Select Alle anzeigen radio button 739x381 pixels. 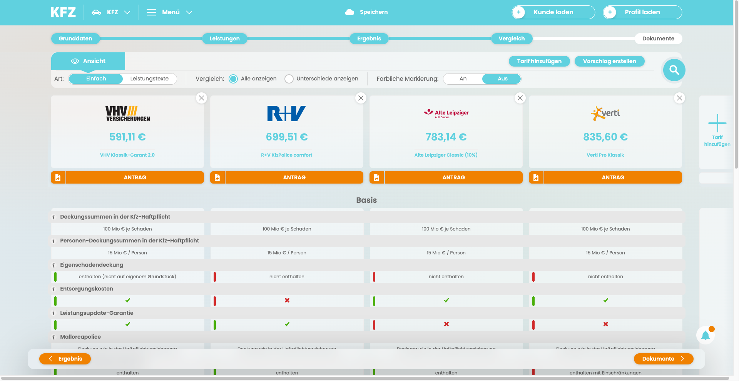click(x=233, y=79)
